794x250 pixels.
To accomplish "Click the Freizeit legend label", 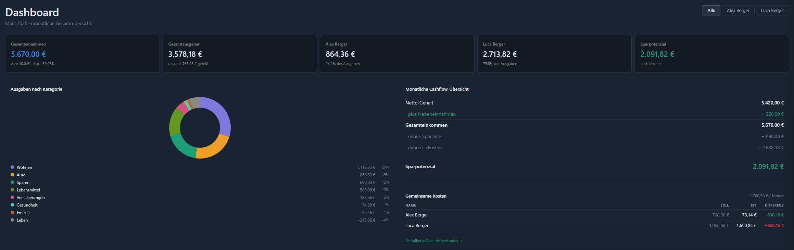I will 23,213.
